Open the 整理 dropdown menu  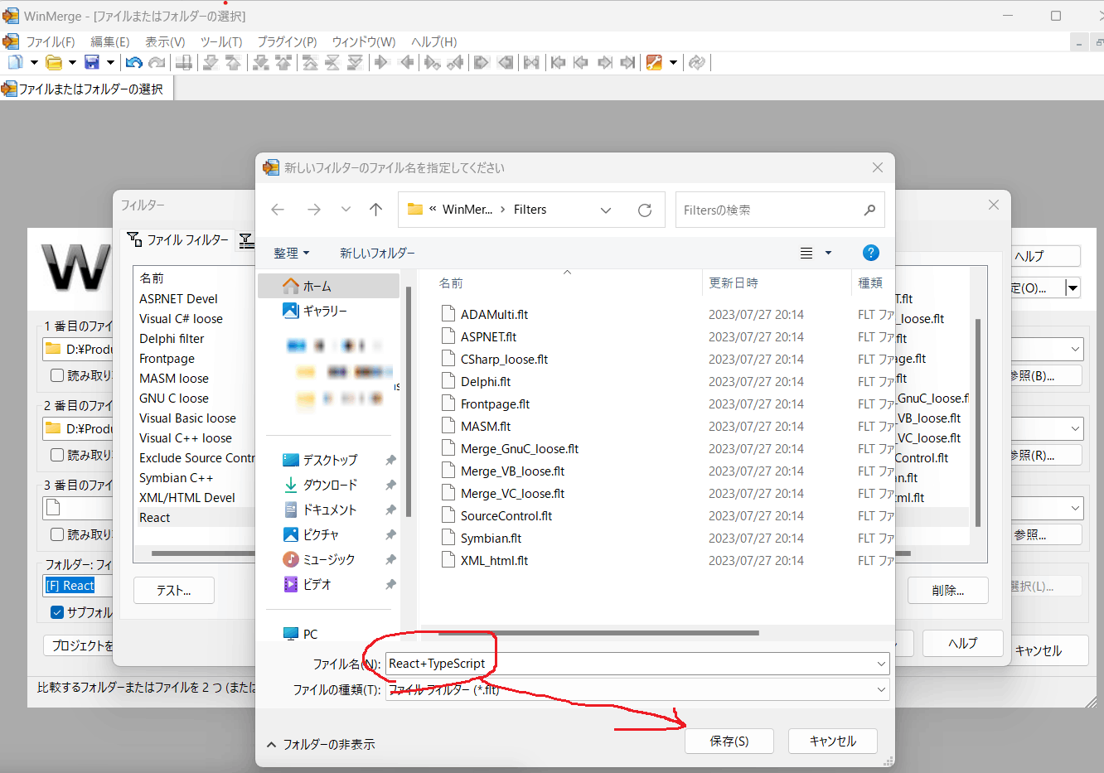click(291, 253)
